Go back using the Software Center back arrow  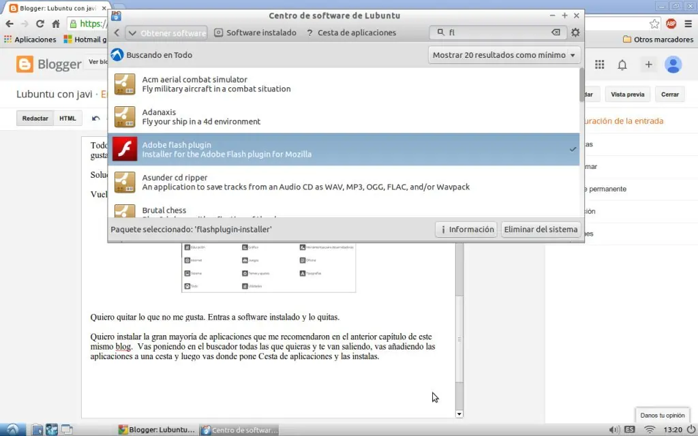pyautogui.click(x=117, y=33)
